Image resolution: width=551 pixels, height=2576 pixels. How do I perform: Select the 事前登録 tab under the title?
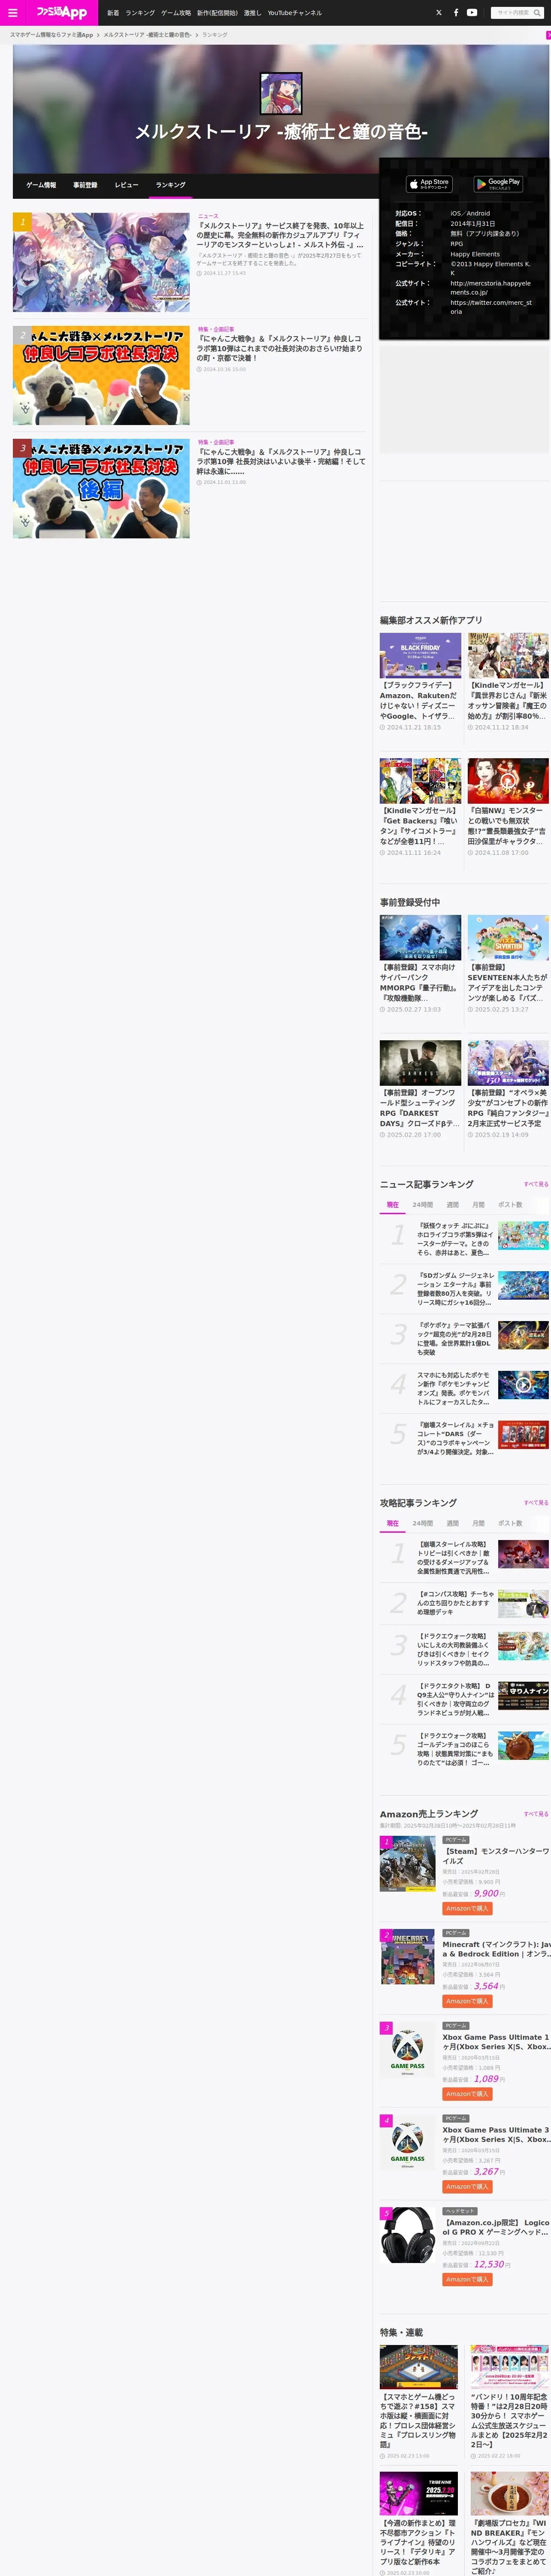[x=85, y=185]
